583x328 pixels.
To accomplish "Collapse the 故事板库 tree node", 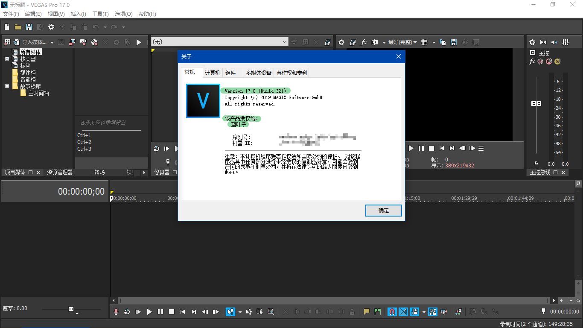I will tap(7, 86).
